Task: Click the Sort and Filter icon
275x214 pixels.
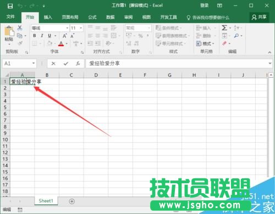Action: (x=237, y=28)
